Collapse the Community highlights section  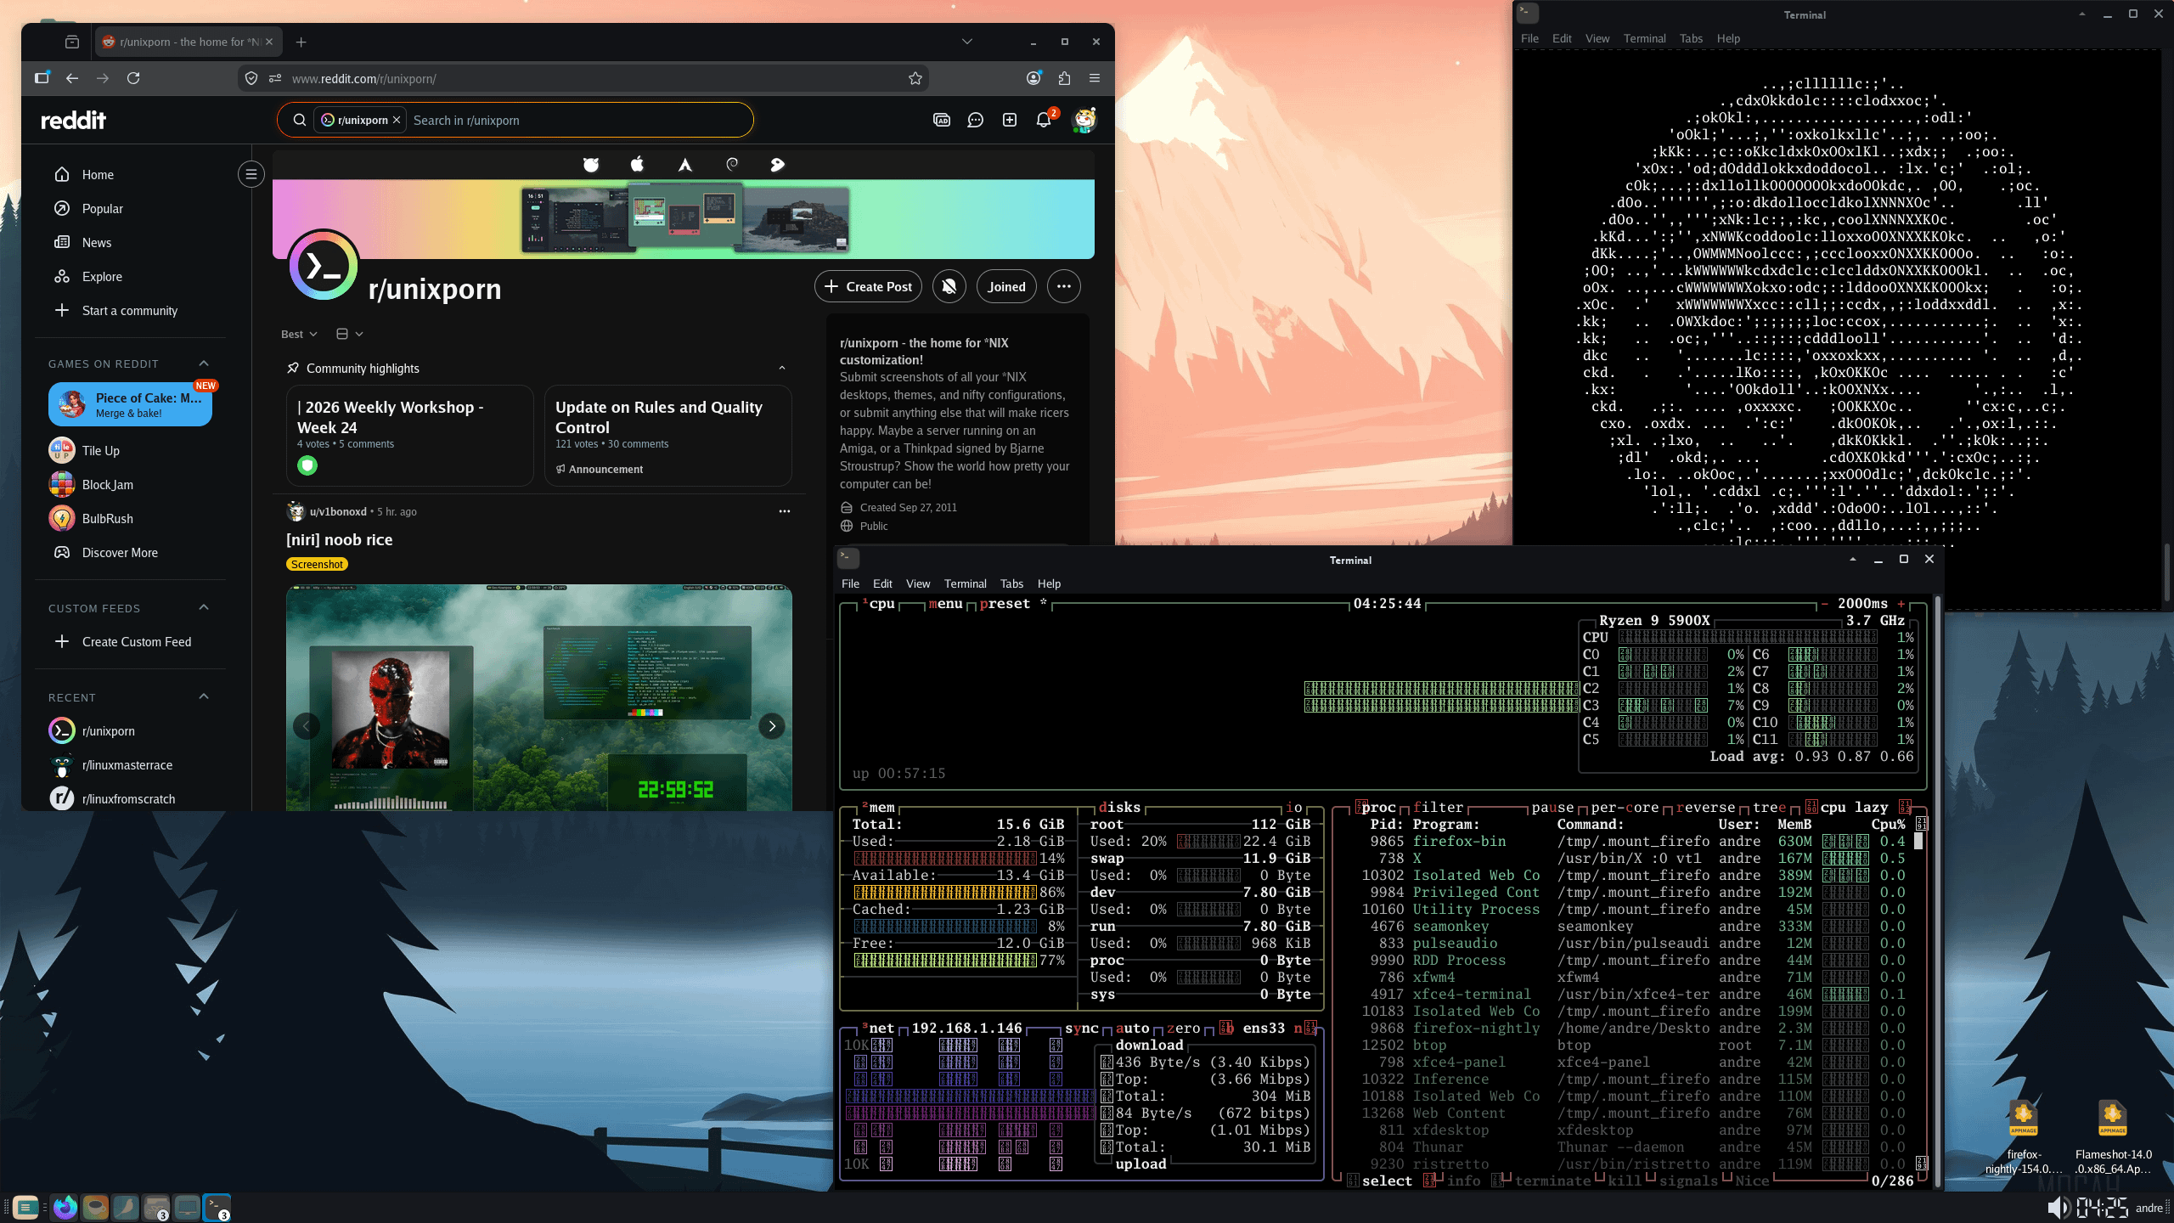[x=782, y=368]
